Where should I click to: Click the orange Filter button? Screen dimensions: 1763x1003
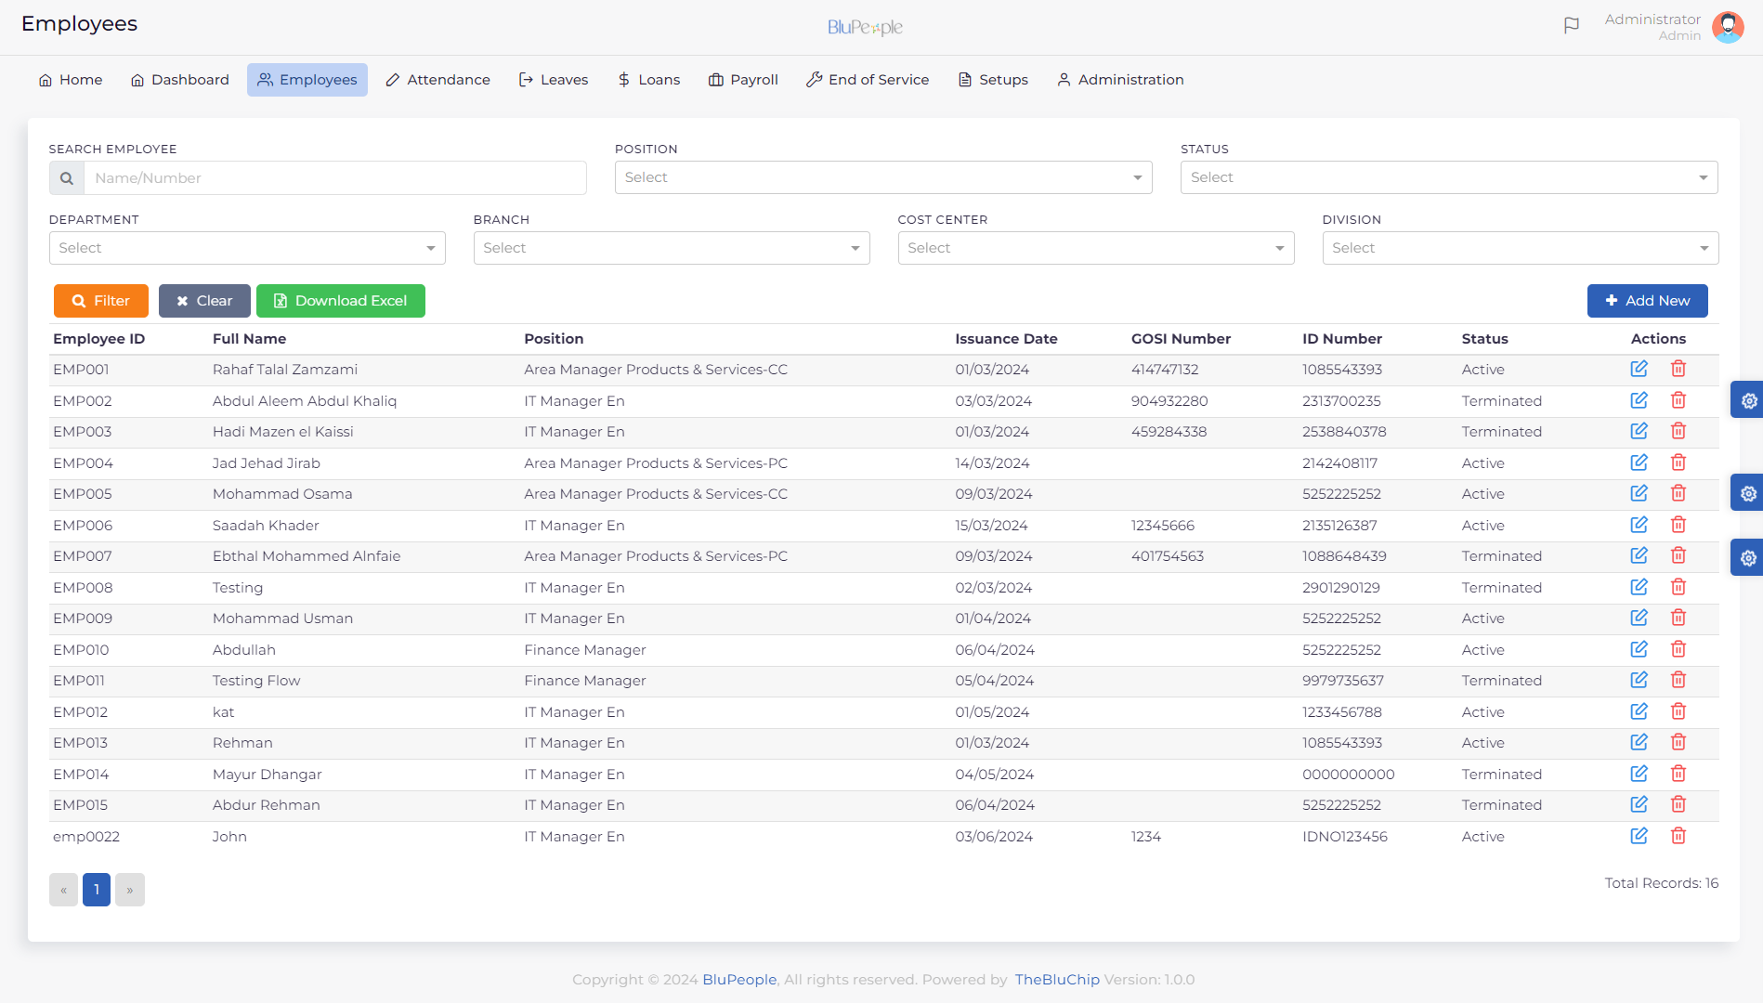(100, 301)
